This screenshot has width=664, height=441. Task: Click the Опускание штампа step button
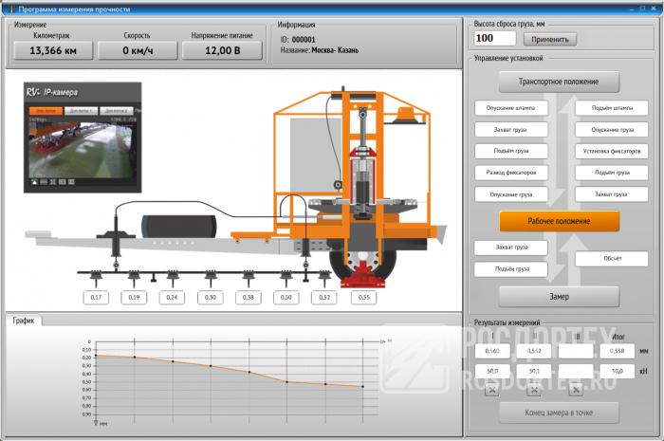tap(510, 108)
